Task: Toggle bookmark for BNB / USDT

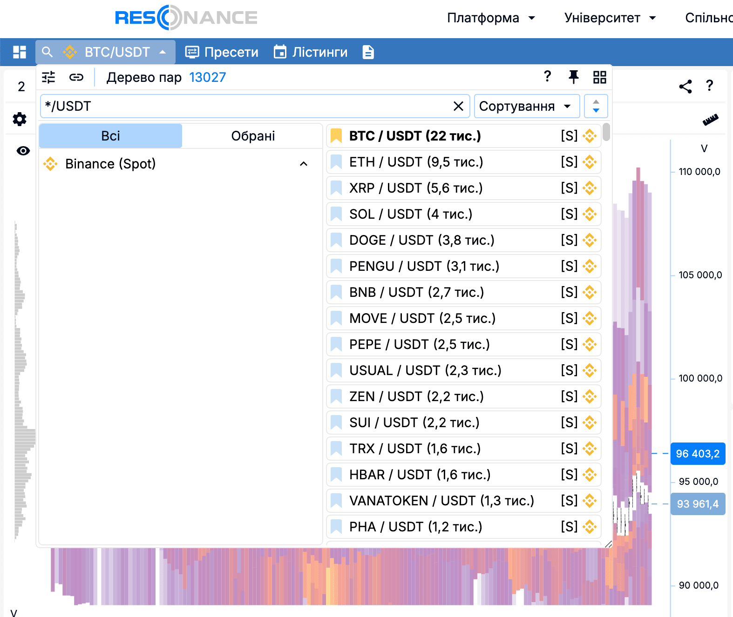Action: (x=336, y=292)
